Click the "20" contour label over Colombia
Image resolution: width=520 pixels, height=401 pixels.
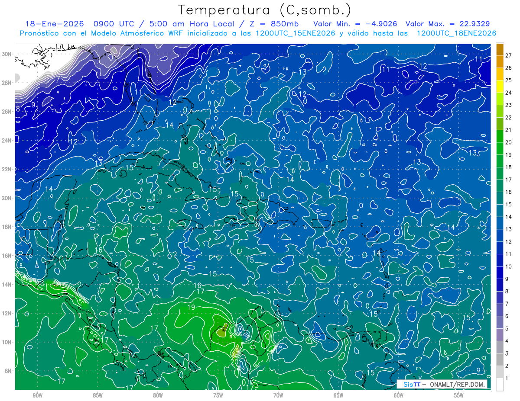pos(234,362)
